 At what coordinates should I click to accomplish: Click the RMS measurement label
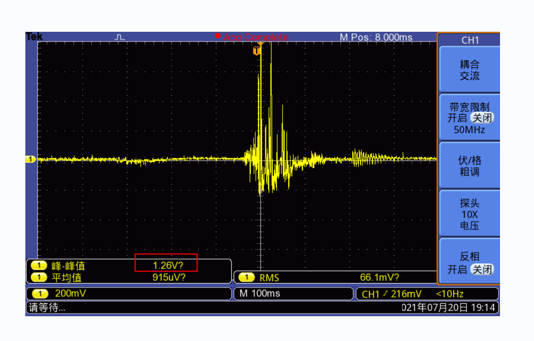pyautogui.click(x=269, y=278)
